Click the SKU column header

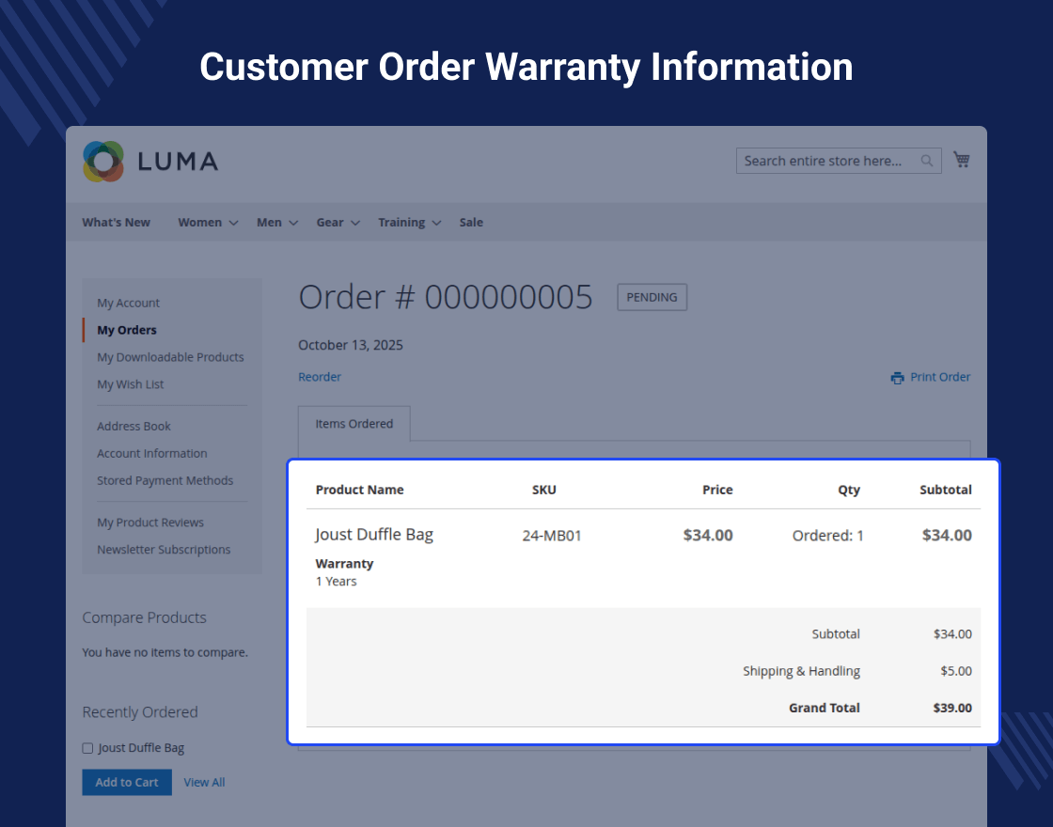[x=544, y=490]
